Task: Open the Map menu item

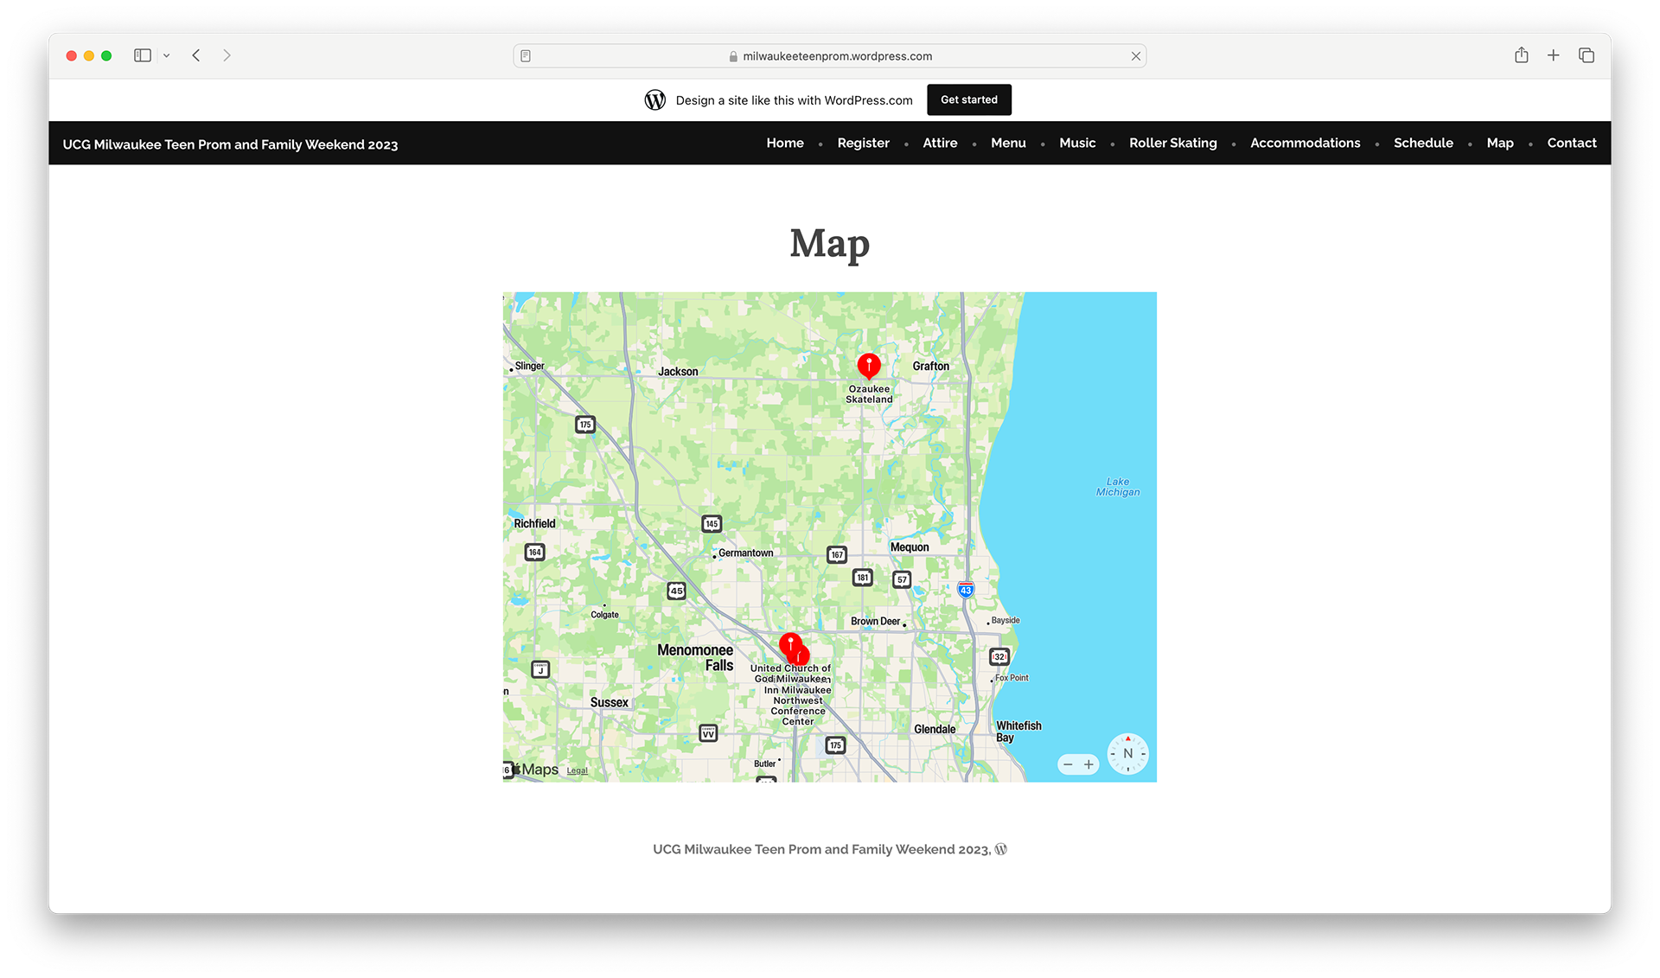Action: pos(1500,143)
